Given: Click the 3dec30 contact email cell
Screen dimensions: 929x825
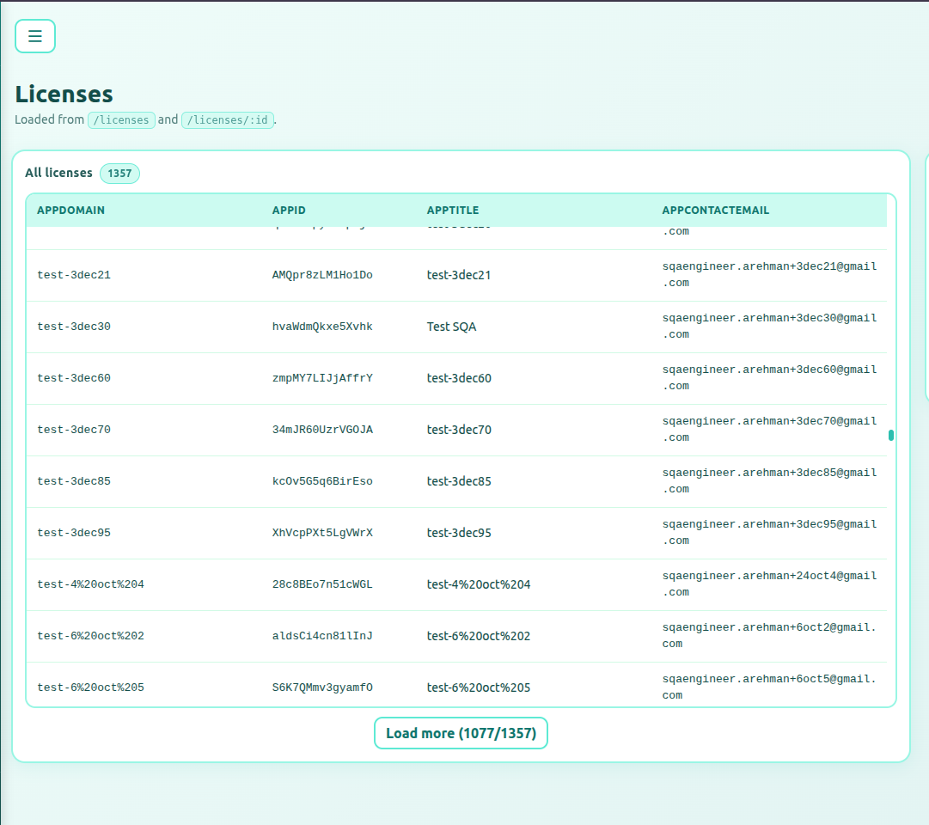Looking at the screenshot, I should [769, 327].
